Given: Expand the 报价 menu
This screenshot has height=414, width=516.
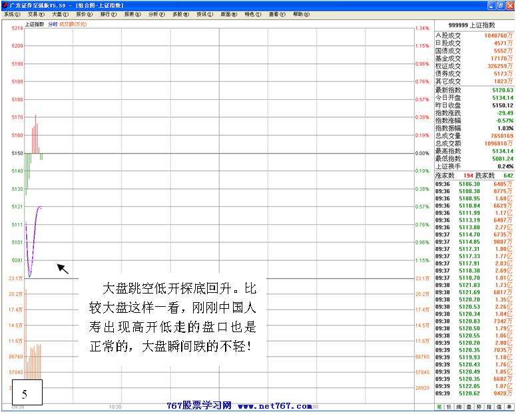Looking at the screenshot, I should coord(85,13).
